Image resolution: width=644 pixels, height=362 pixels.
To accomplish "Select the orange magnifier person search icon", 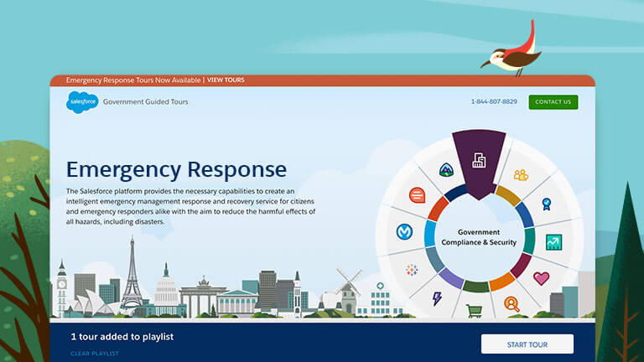I will (x=512, y=304).
